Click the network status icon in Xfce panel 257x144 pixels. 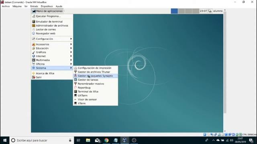coord(210,11)
